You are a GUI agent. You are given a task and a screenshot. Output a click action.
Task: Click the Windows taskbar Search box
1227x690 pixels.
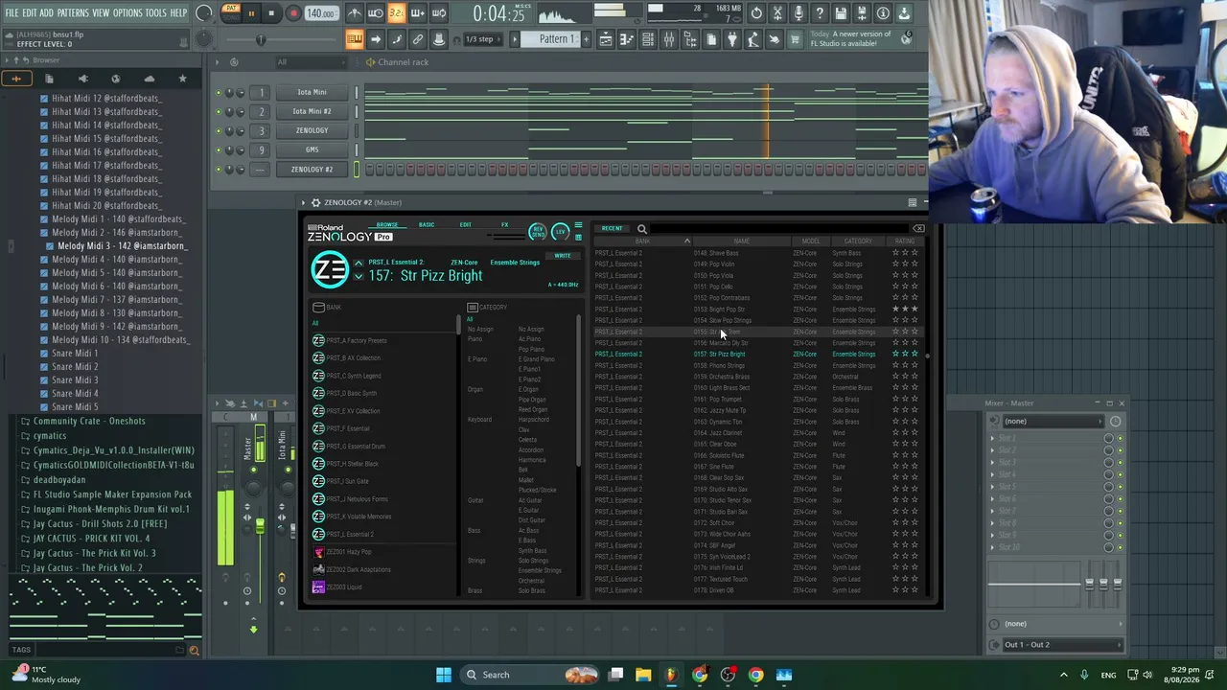[527, 675]
